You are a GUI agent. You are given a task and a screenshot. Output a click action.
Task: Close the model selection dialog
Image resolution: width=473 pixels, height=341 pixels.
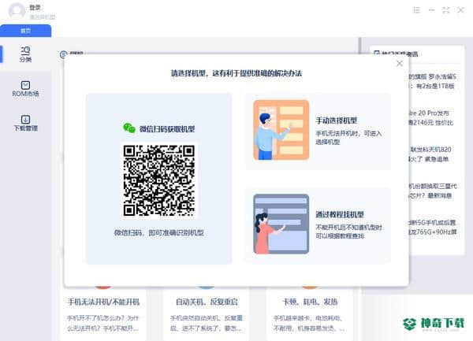(400, 64)
